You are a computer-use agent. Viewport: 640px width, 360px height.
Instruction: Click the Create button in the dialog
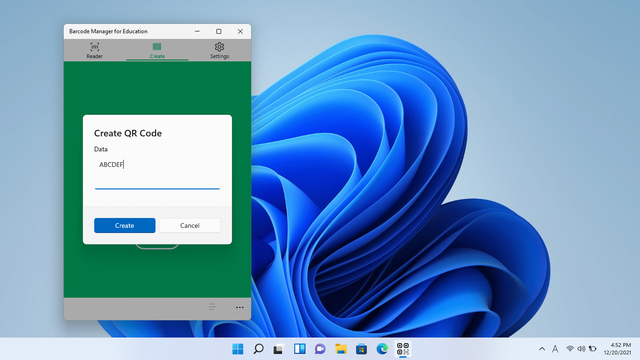pyautogui.click(x=125, y=225)
